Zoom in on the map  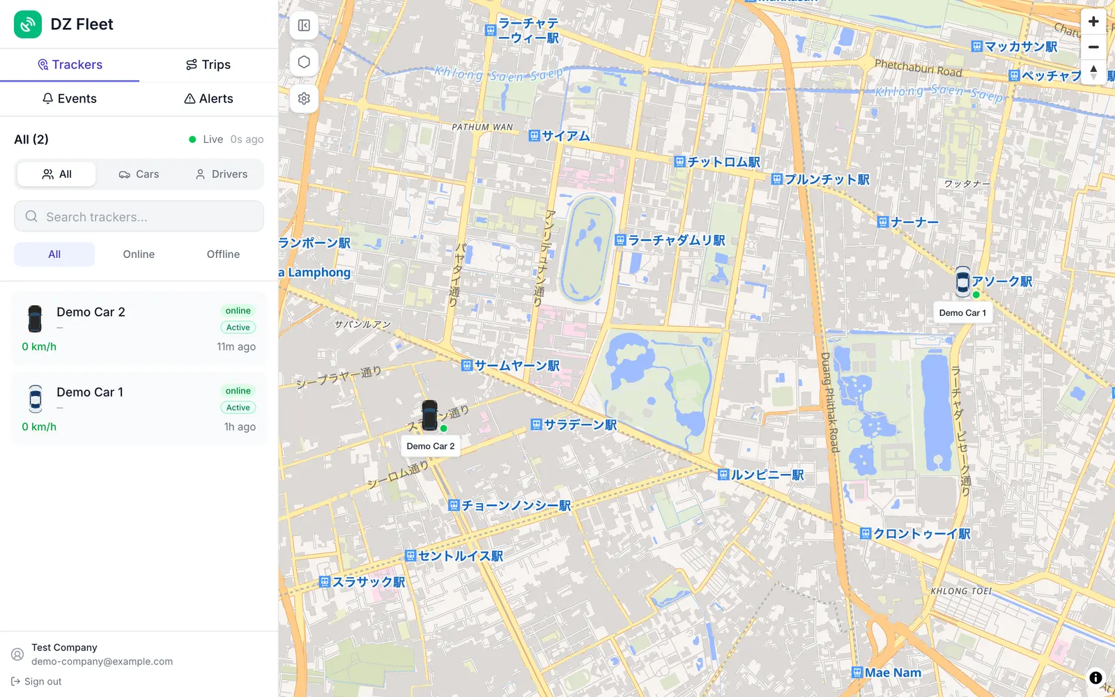1093,22
